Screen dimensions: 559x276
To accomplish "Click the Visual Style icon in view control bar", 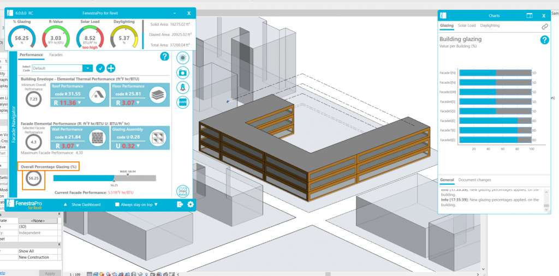I will pos(96,274).
